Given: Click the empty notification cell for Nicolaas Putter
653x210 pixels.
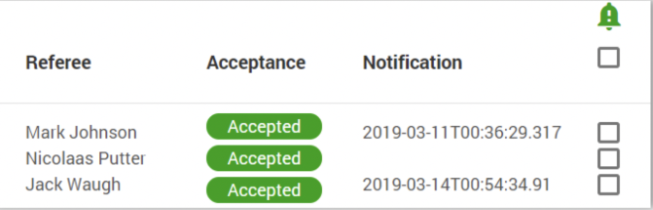Looking at the screenshot, I should [x=462, y=158].
